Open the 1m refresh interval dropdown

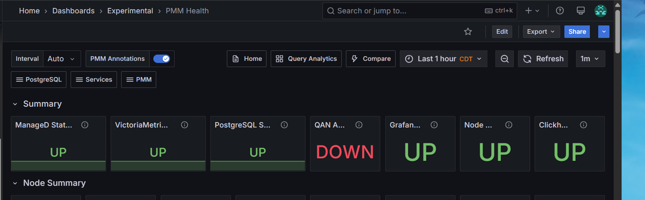590,59
